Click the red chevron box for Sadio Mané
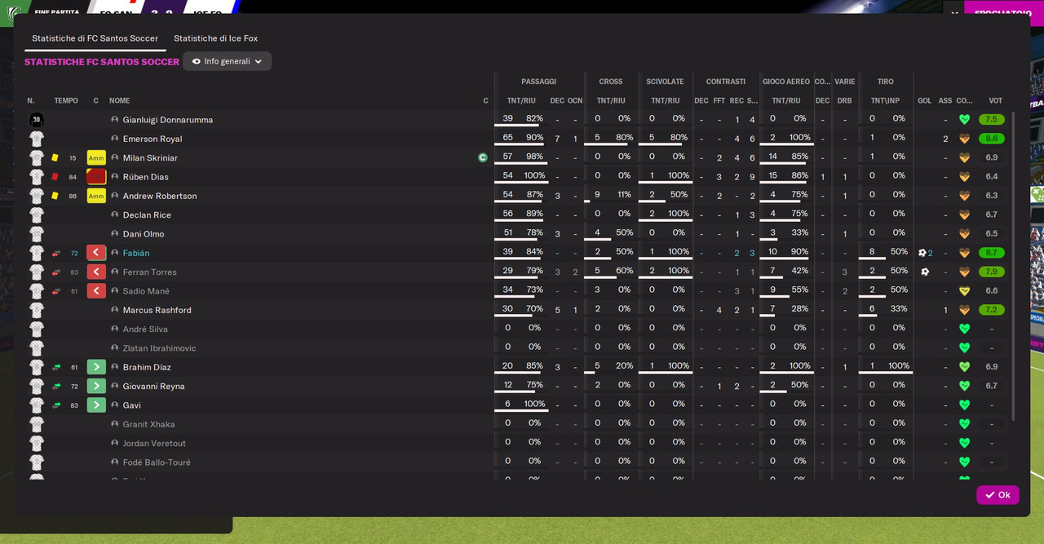Image resolution: width=1044 pixels, height=544 pixels. tap(96, 291)
